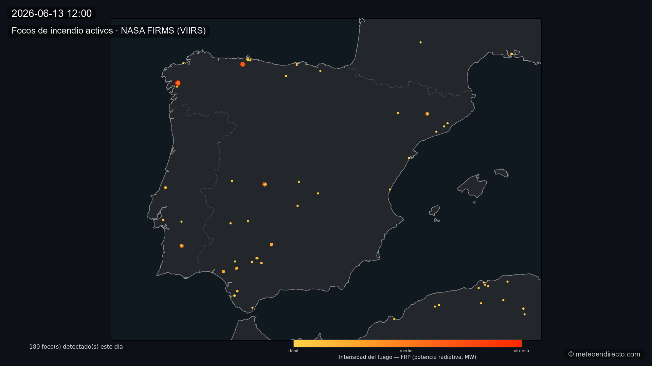This screenshot has height=366, width=652.
Task: Open the meteoendirecto.com copyright link
Action: point(604,354)
